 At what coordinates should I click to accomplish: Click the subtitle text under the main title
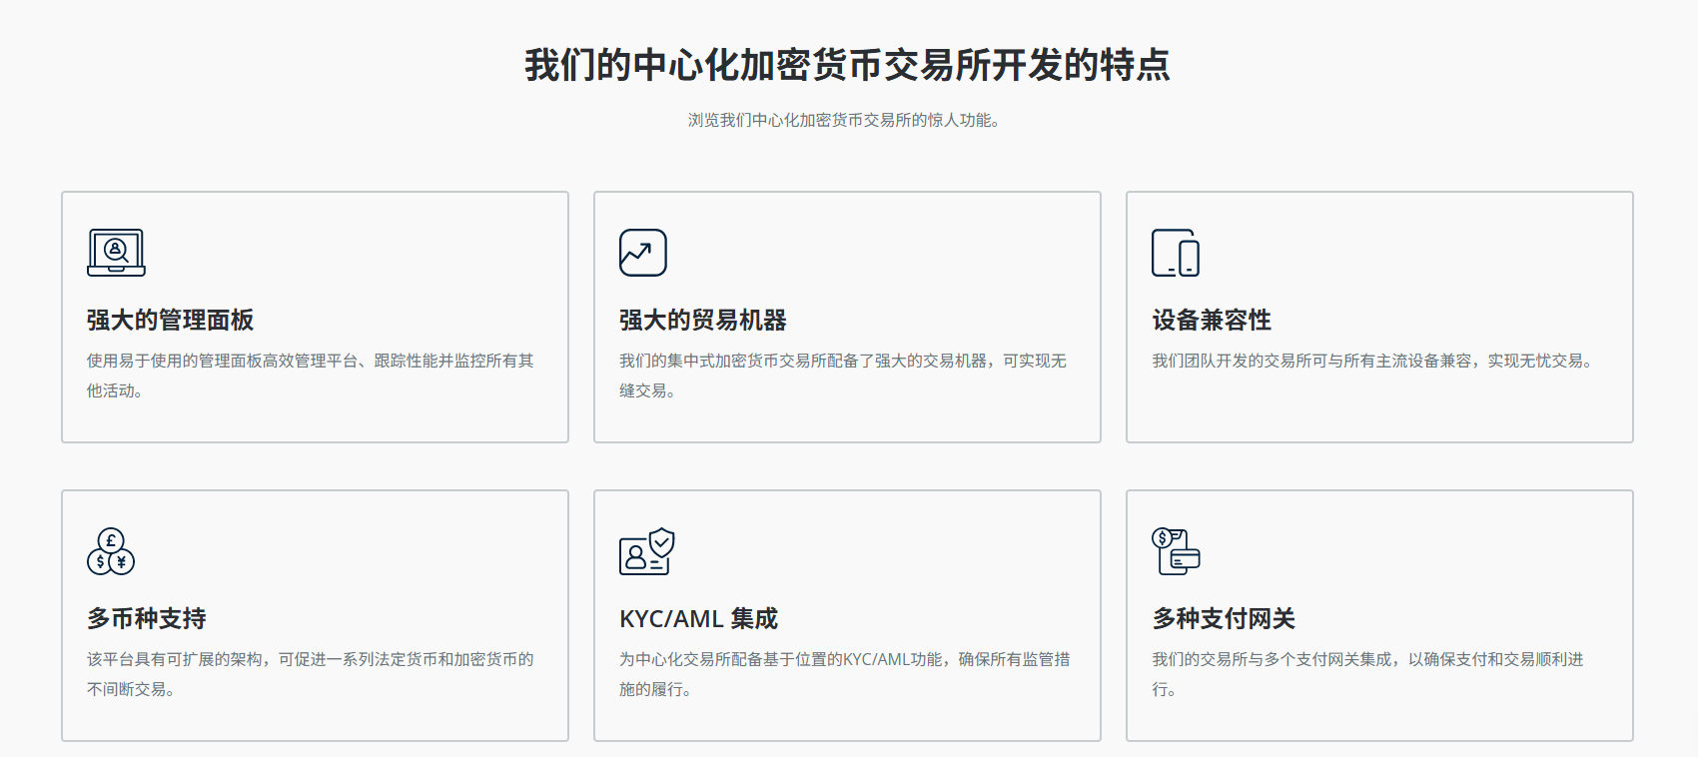tap(844, 121)
